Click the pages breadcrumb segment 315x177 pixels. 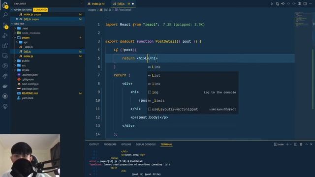point(92,10)
